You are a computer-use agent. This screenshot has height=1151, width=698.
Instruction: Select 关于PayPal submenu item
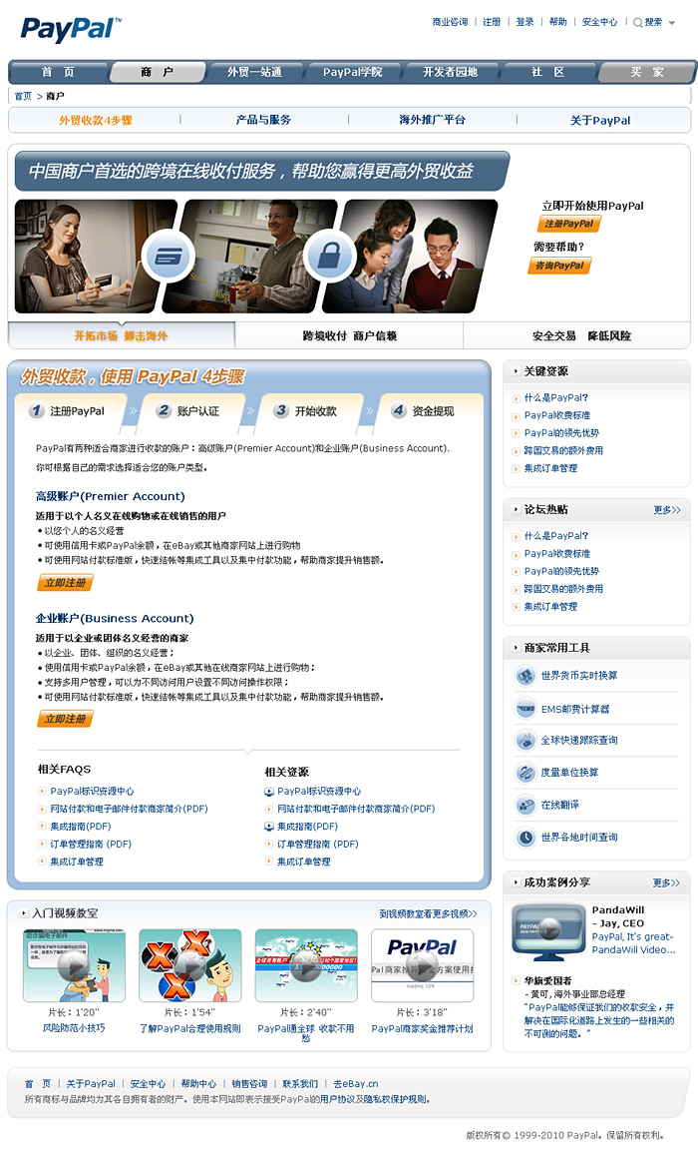click(x=600, y=121)
